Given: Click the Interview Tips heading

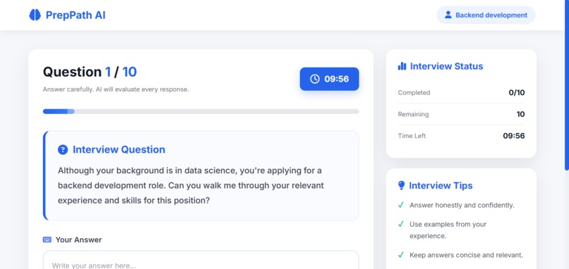Looking at the screenshot, I should 441,185.
